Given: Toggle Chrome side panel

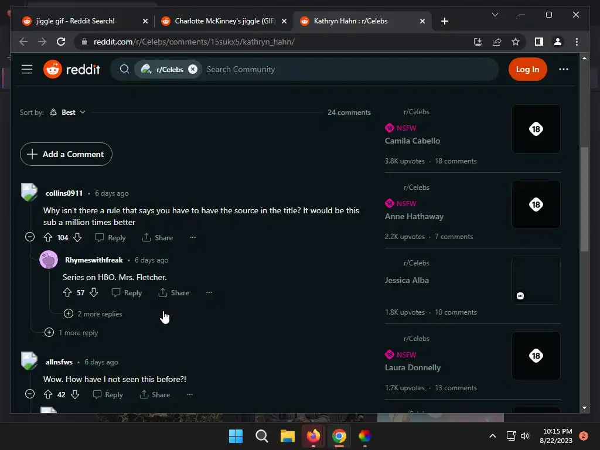Looking at the screenshot, I should pos(539,42).
